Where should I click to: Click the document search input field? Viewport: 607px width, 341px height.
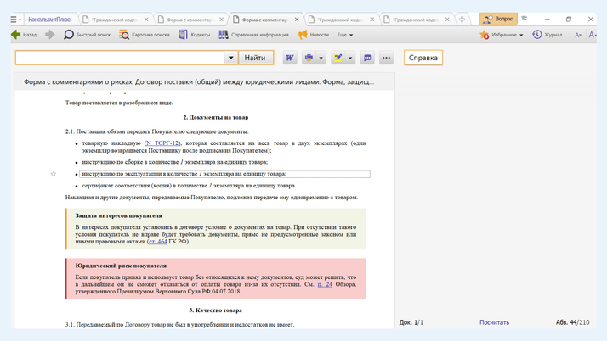(x=119, y=58)
